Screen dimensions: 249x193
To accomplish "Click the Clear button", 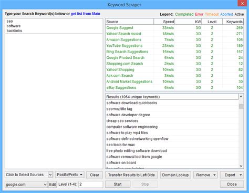I will (95, 175).
